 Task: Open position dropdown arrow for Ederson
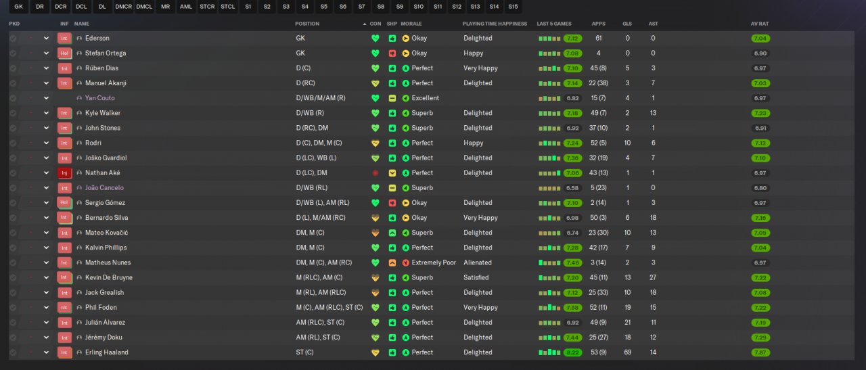pos(46,39)
